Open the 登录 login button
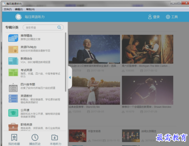Image resolution: width=189 pixels, height=146 pixels. pos(154,17)
